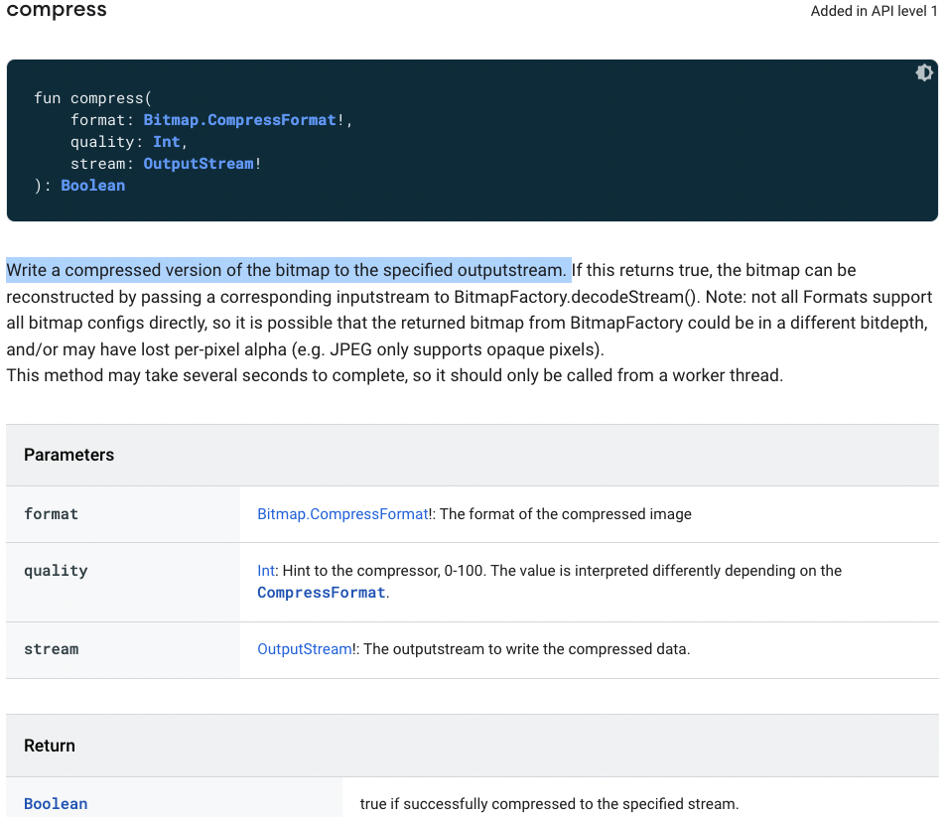Click the Int link in quality row
Viewport: 946px width, 817px height.
click(x=265, y=571)
